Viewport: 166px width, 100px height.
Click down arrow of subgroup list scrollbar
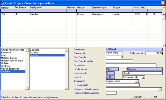[66, 88]
